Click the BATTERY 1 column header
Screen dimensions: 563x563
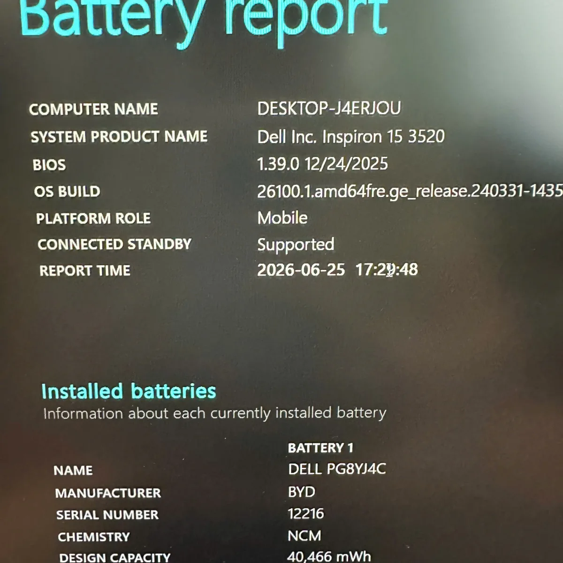pyautogui.click(x=320, y=448)
